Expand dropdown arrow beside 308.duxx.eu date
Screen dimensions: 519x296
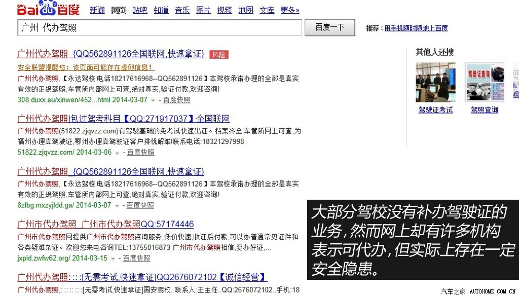153,100
